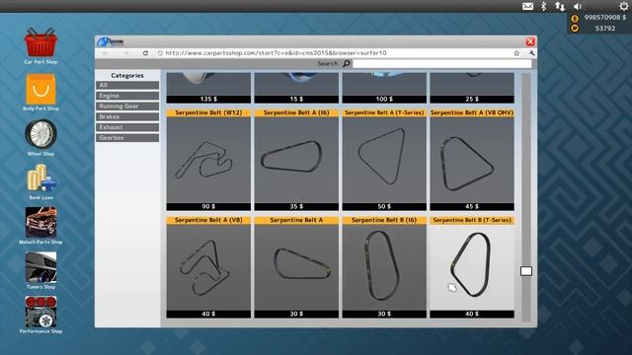632x355 pixels.
Task: Click the 35 $ price label
Action: (296, 206)
